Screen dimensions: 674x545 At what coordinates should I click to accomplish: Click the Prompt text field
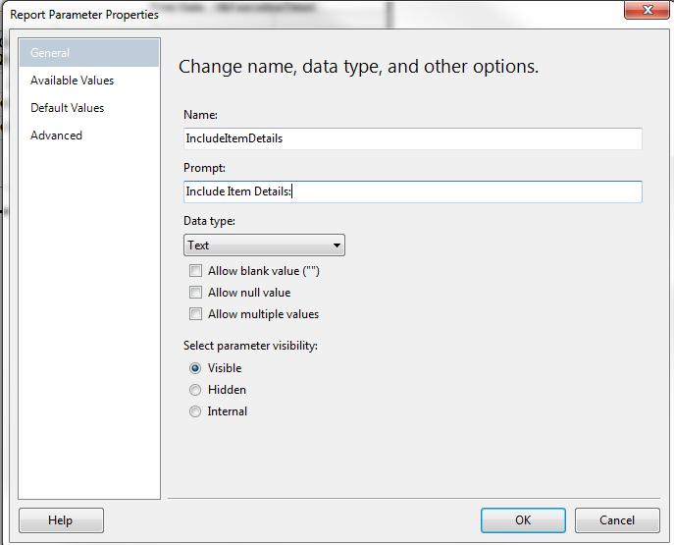point(413,191)
